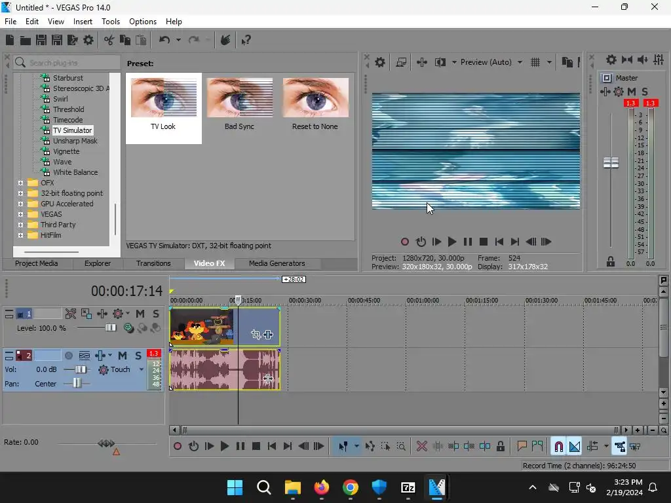Open Firefox from the Windows taskbar

click(321, 487)
